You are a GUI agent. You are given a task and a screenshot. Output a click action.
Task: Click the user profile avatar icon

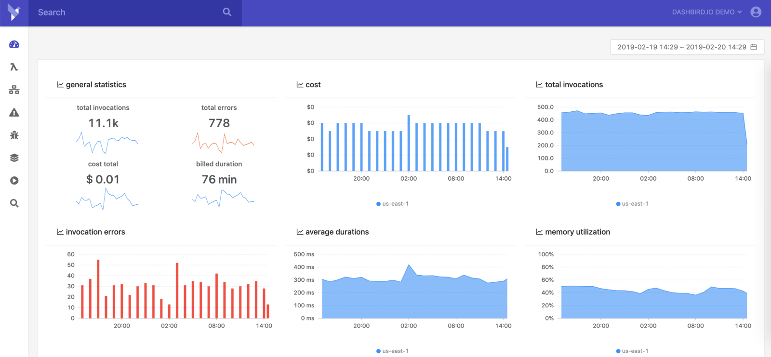click(x=756, y=12)
